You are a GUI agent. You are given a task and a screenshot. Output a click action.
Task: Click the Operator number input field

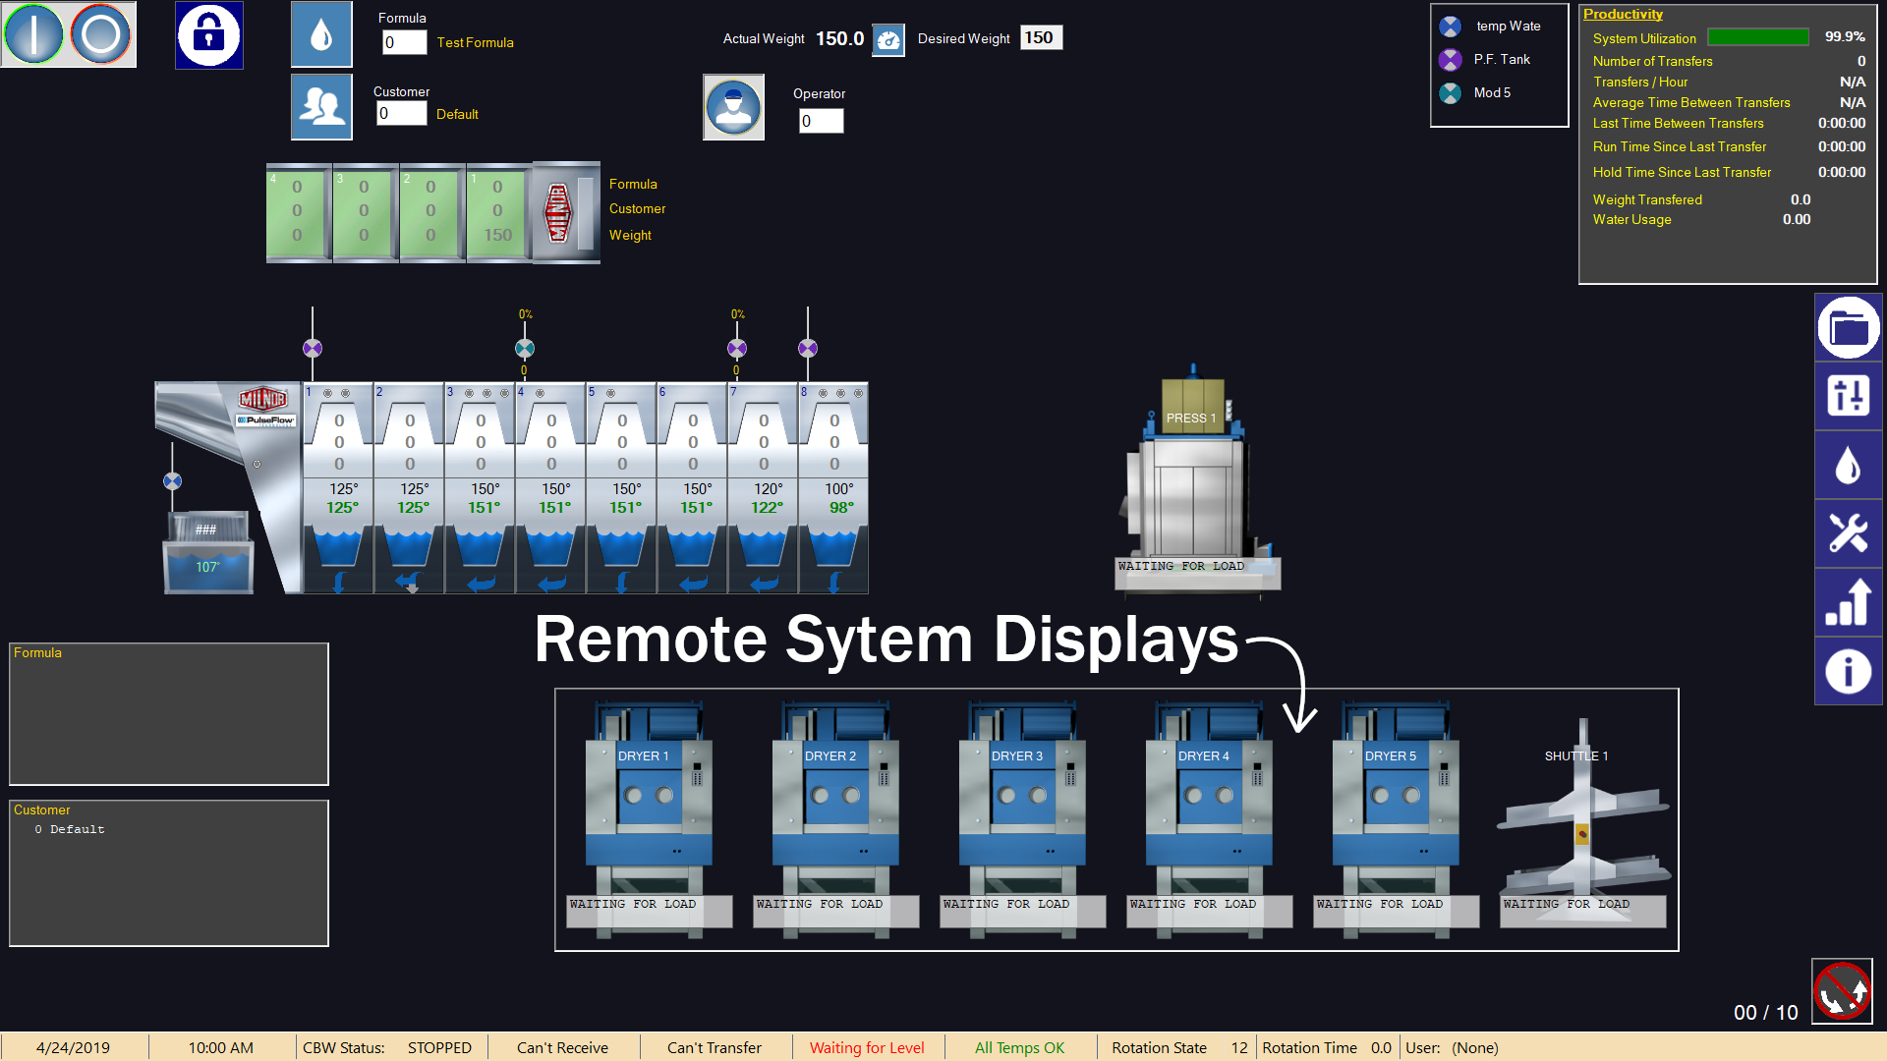[822, 121]
